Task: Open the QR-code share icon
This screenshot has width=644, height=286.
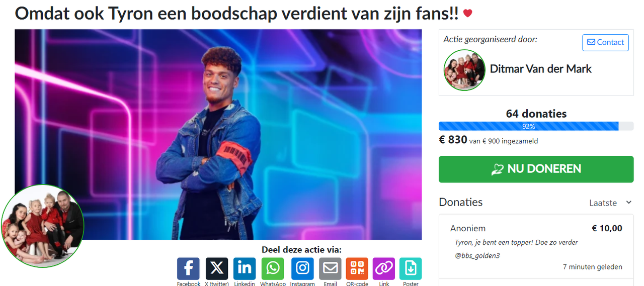Action: pos(357,268)
